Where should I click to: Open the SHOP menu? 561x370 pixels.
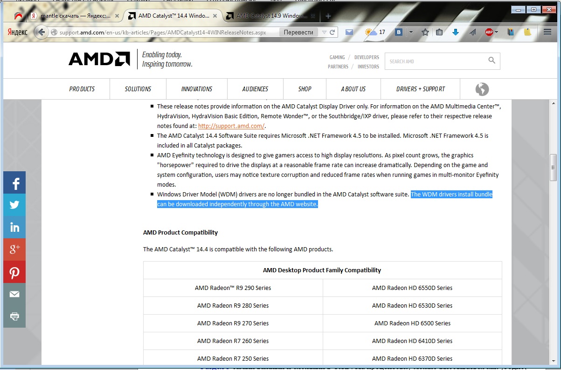[x=305, y=89]
